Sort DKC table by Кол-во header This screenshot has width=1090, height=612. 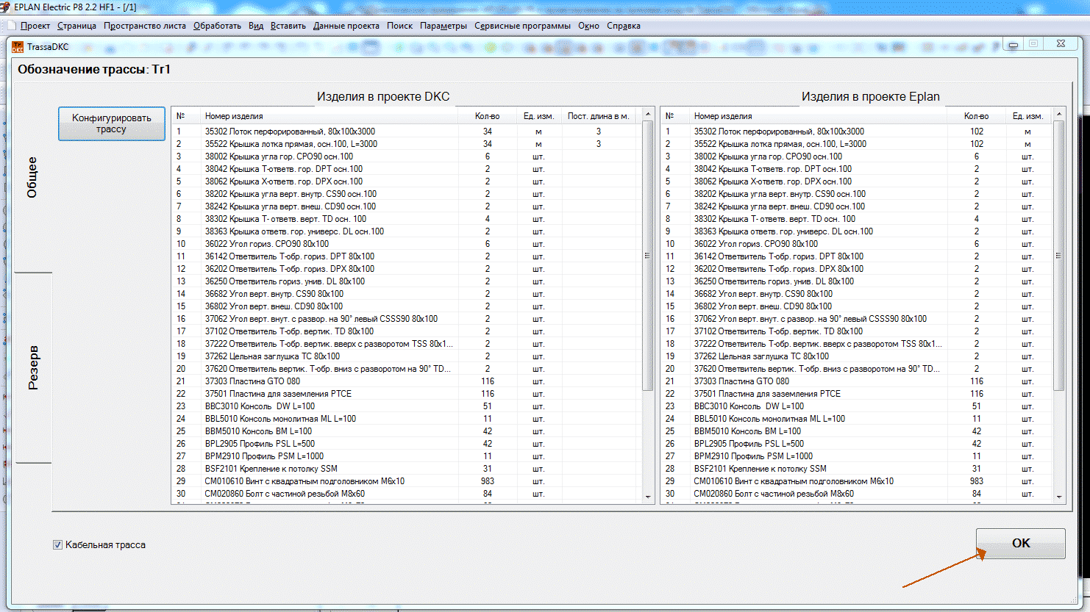(487, 116)
